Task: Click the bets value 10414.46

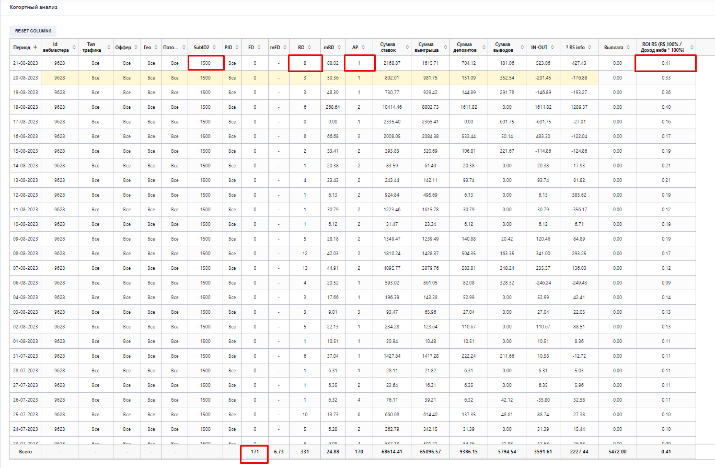Action: (391, 107)
